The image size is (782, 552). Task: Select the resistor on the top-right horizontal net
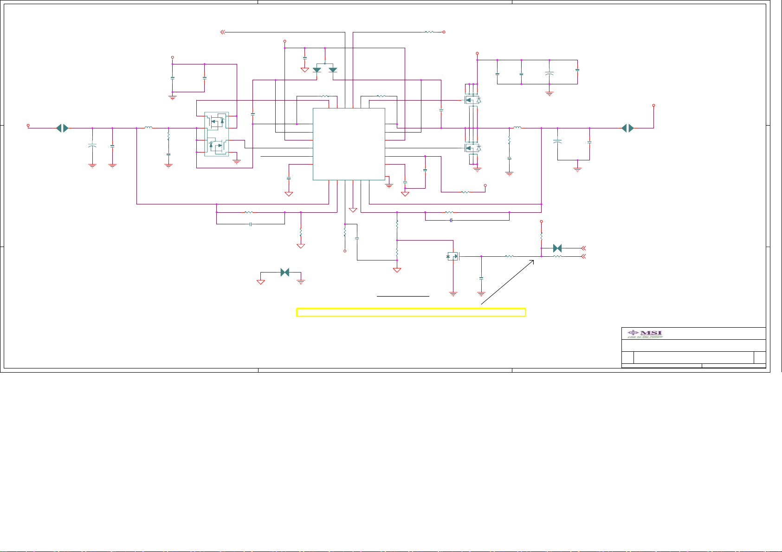click(429, 32)
